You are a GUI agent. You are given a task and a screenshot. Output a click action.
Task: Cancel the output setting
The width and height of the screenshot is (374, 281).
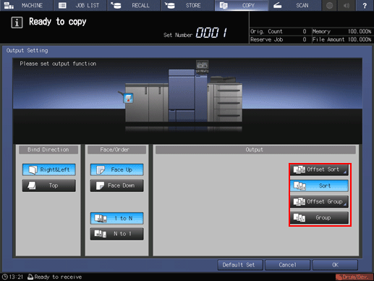(x=287, y=265)
